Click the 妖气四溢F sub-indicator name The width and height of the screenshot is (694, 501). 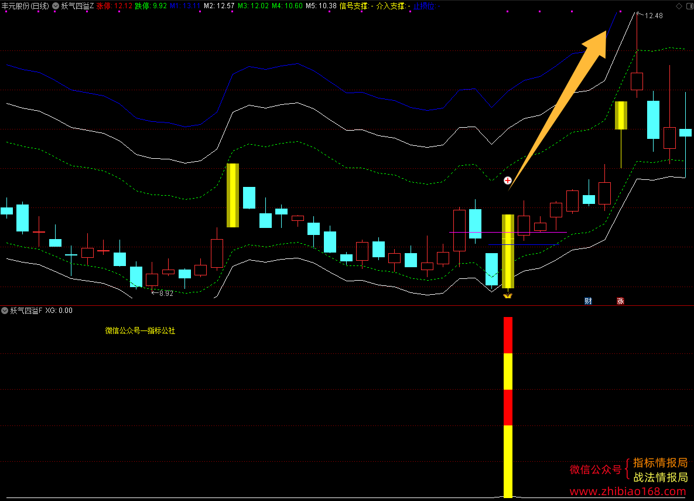pos(26,311)
